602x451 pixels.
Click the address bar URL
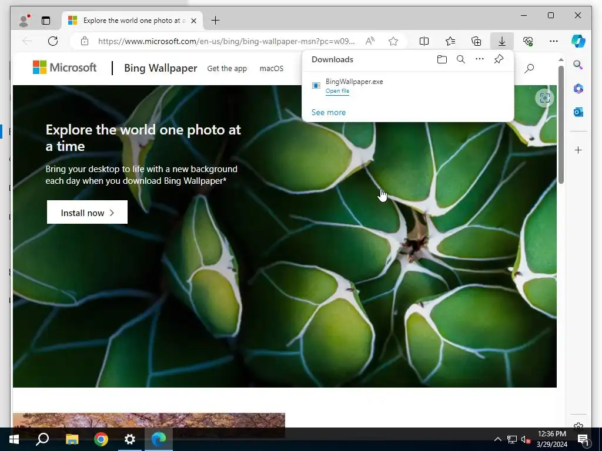(x=226, y=41)
